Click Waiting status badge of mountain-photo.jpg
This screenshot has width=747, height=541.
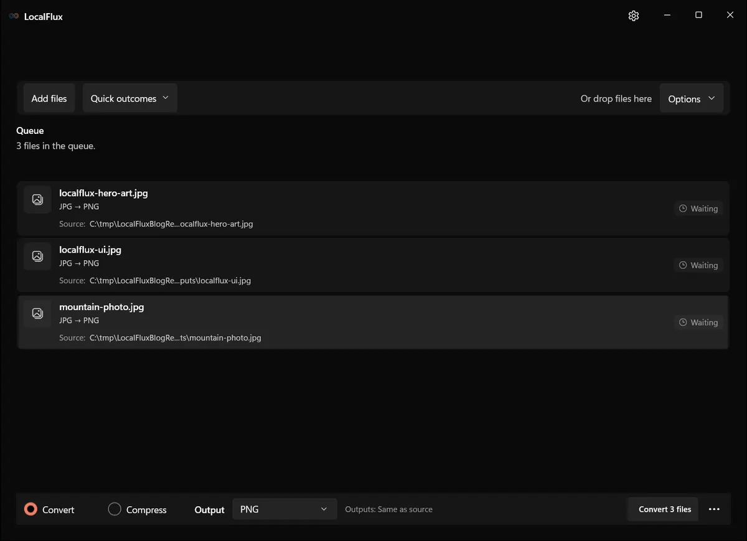698,322
